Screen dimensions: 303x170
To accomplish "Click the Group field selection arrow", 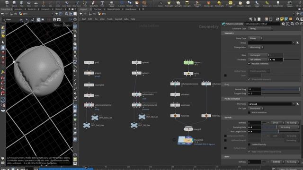I will pos(298,43).
